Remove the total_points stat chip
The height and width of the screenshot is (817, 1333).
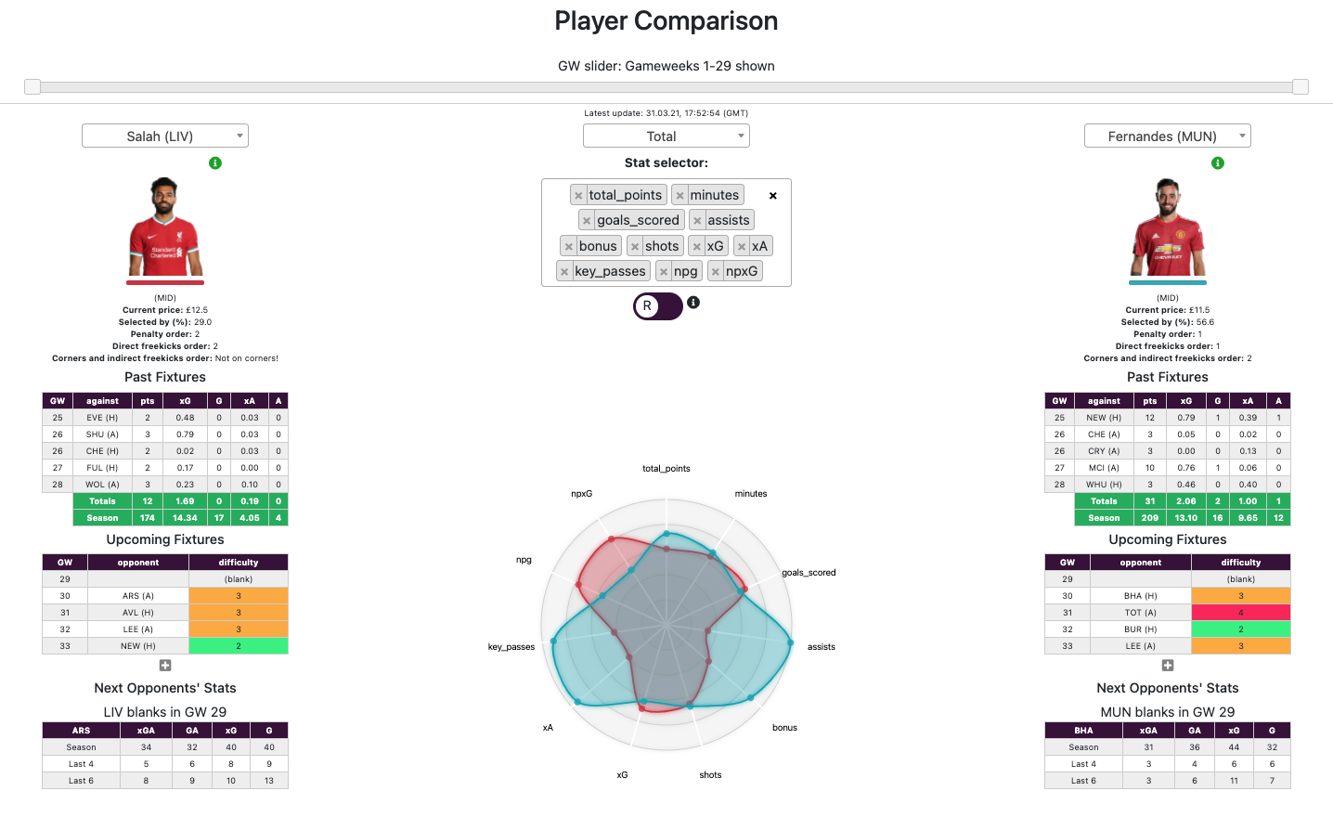point(579,194)
